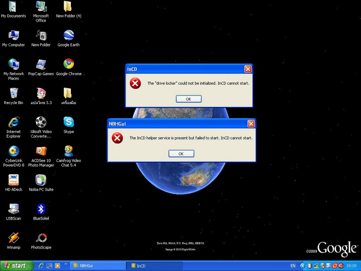
Task: Select the Camfrog Video Chat 5.4 icon
Action: coord(69,156)
